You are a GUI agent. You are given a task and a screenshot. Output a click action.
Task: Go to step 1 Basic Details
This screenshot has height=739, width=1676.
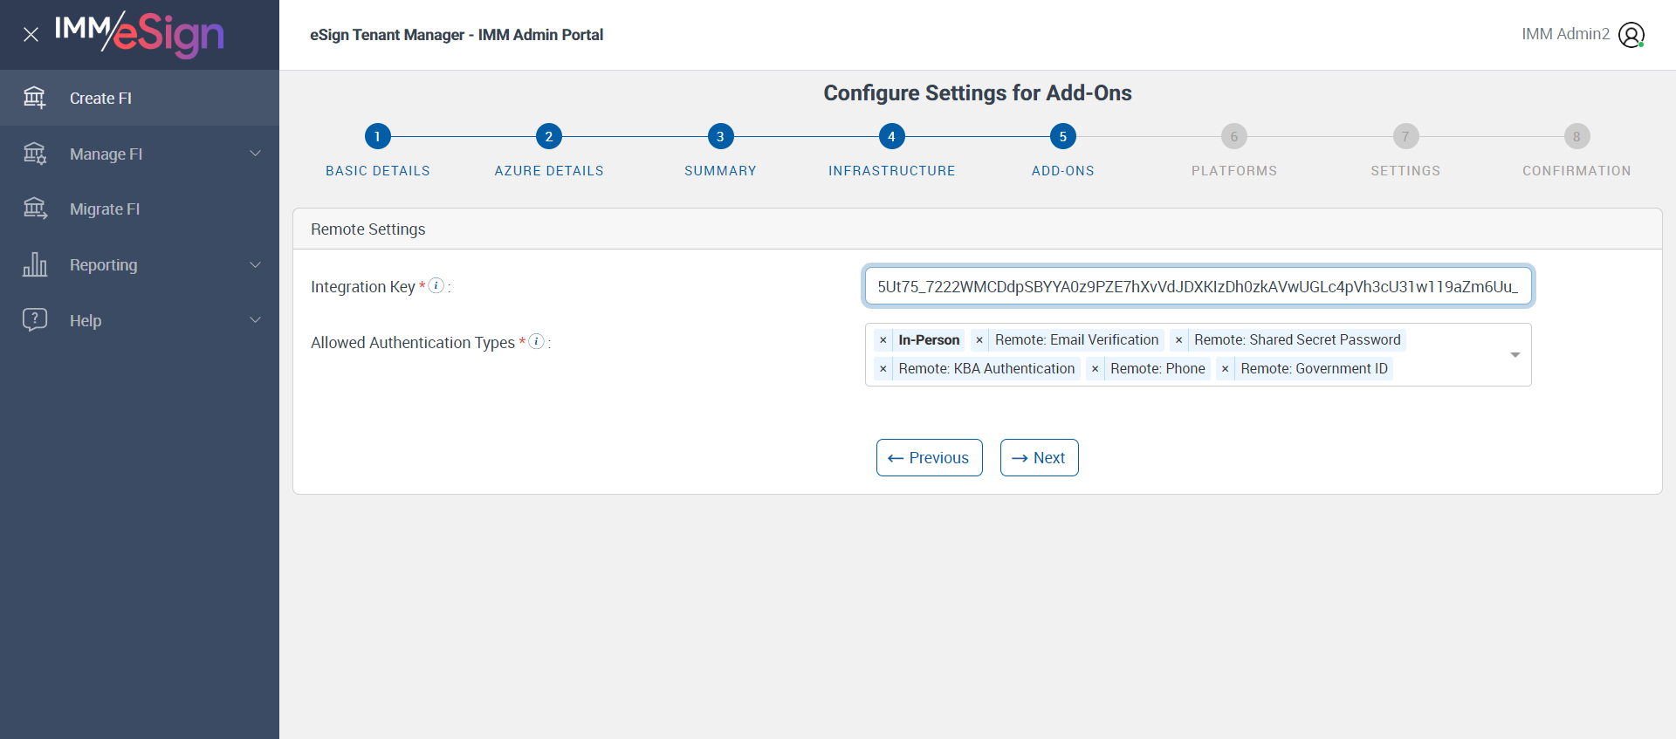point(377,136)
